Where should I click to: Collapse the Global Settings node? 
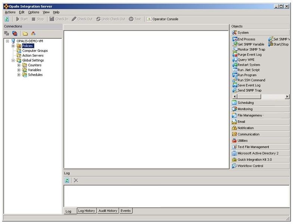pos(13,60)
